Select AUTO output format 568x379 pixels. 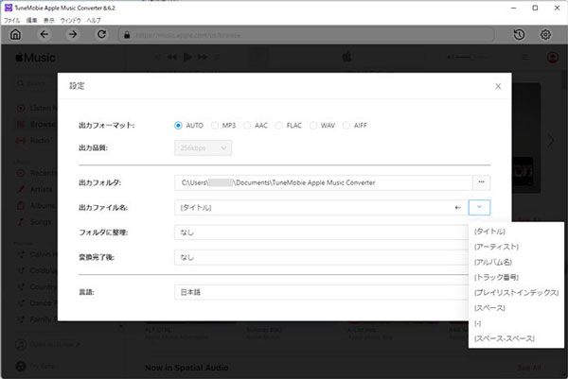pyautogui.click(x=178, y=126)
